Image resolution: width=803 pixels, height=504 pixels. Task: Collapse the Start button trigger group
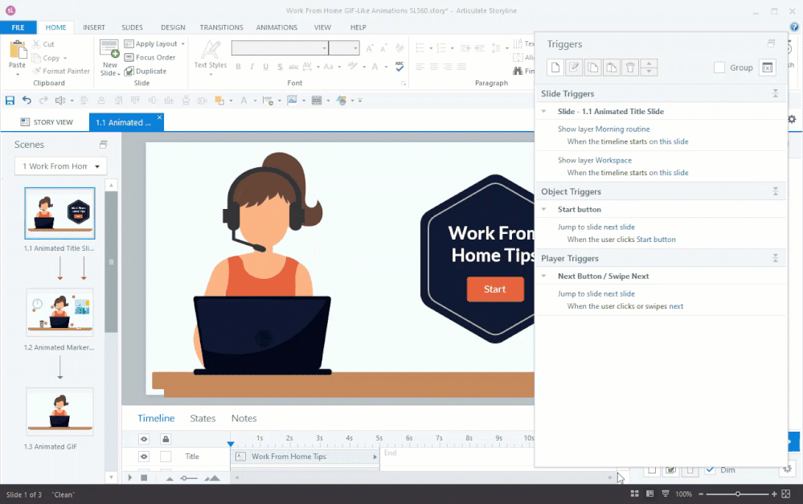(x=544, y=210)
